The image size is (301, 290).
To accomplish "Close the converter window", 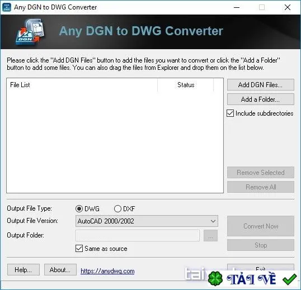I will 288,7.
